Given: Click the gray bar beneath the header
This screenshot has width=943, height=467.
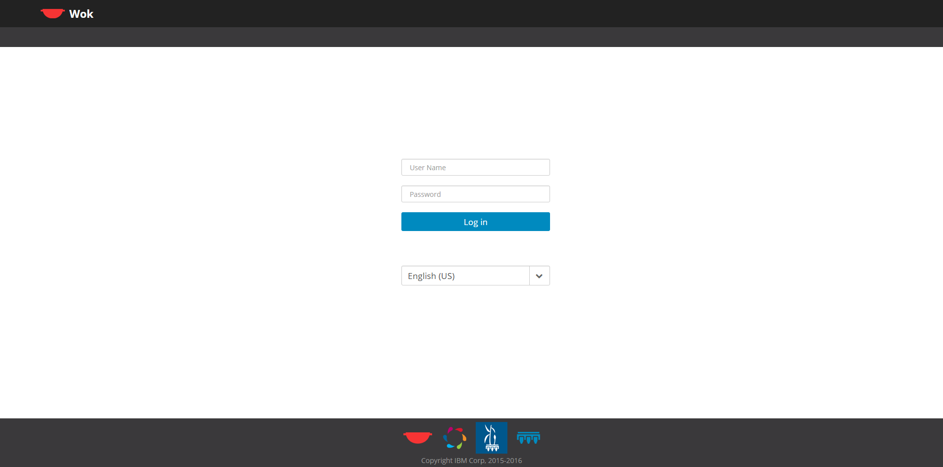Looking at the screenshot, I should point(471,37).
